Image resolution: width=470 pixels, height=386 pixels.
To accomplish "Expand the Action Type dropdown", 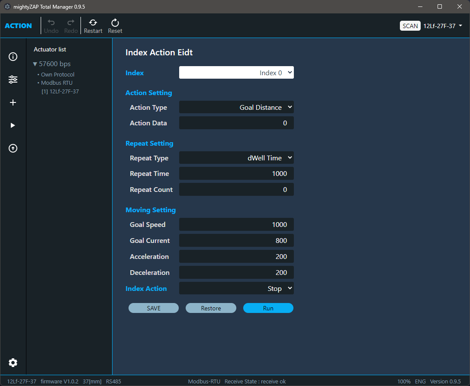I will [236, 107].
